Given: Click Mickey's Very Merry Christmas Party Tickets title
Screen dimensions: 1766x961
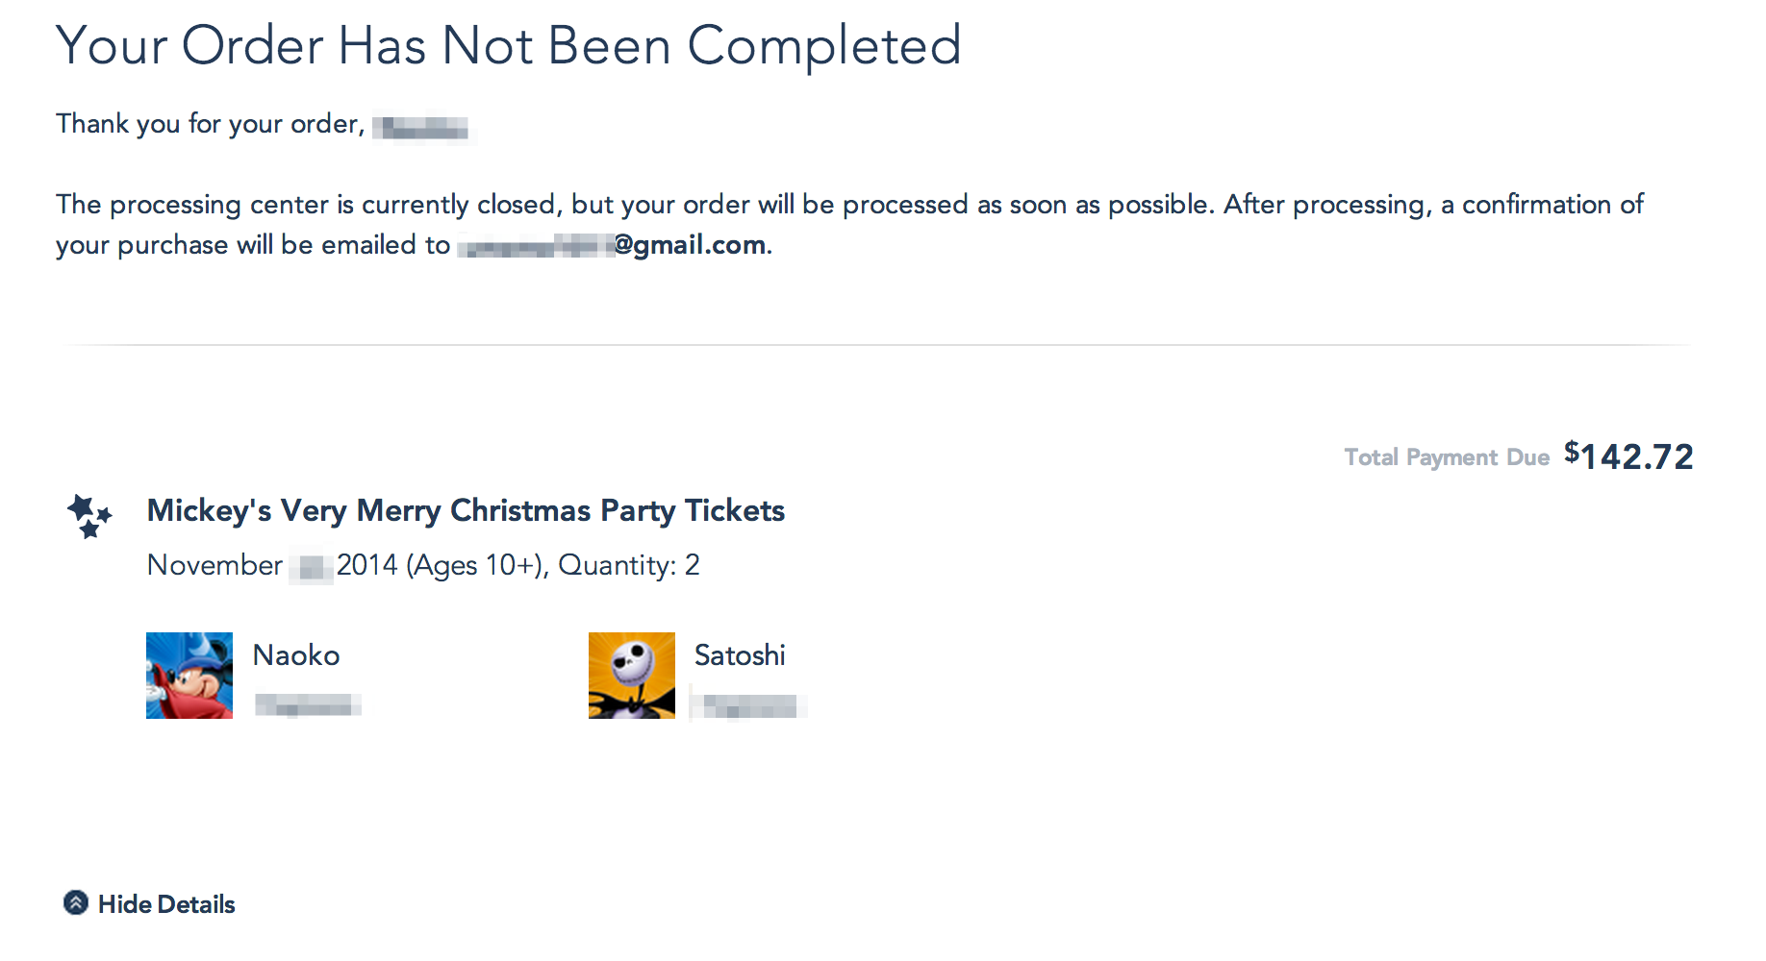Looking at the screenshot, I should [x=466, y=510].
